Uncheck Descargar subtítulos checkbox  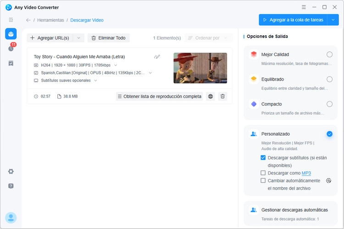[263, 158]
